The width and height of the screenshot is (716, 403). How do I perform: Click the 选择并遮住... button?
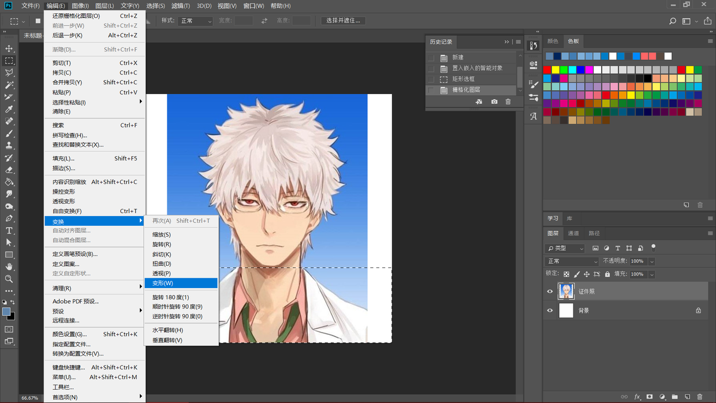343,21
